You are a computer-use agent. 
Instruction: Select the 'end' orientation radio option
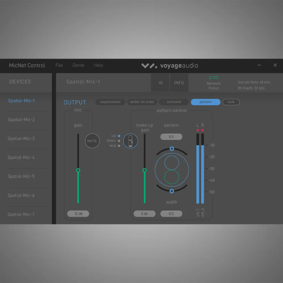point(119,146)
